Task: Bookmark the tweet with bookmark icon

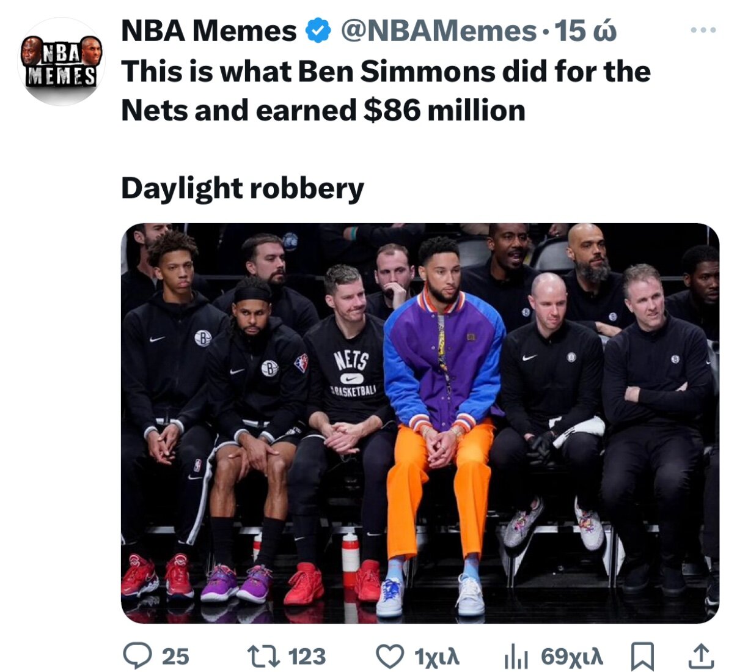Action: [642, 657]
